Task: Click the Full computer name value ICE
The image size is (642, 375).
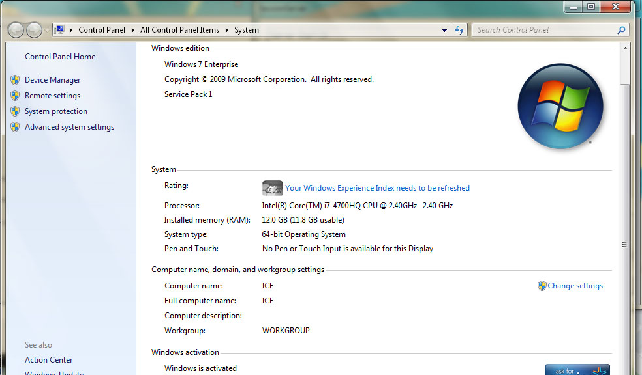Action: (267, 301)
